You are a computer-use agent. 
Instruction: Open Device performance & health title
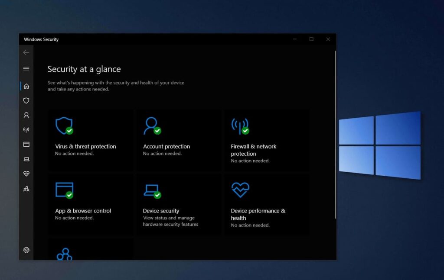tap(258, 215)
